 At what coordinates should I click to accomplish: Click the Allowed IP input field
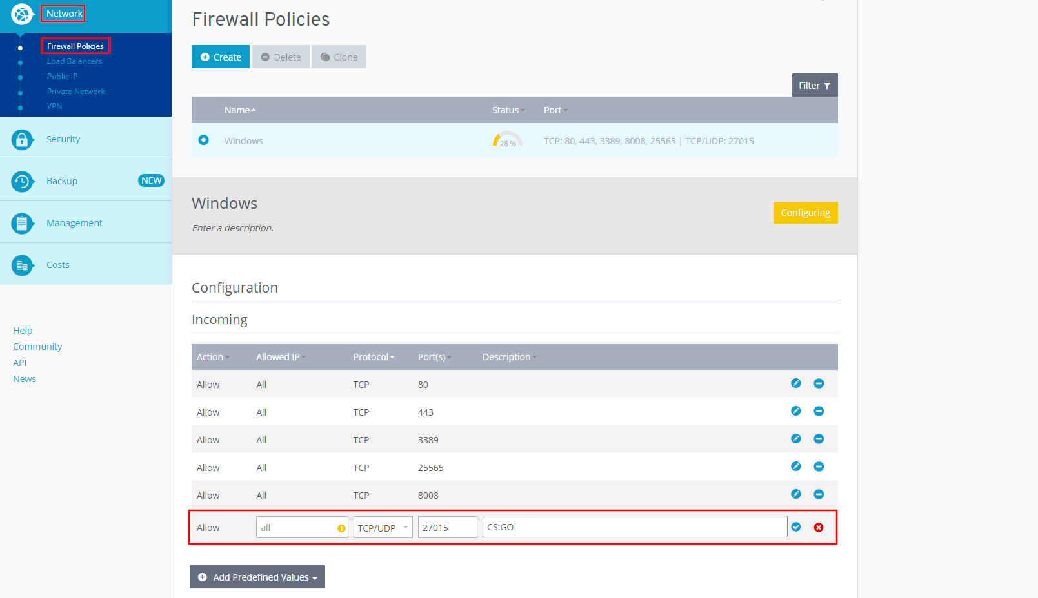pyautogui.click(x=297, y=528)
